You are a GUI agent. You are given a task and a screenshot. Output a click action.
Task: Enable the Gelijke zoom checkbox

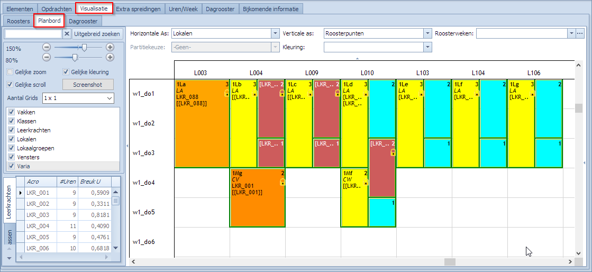pyautogui.click(x=10, y=72)
